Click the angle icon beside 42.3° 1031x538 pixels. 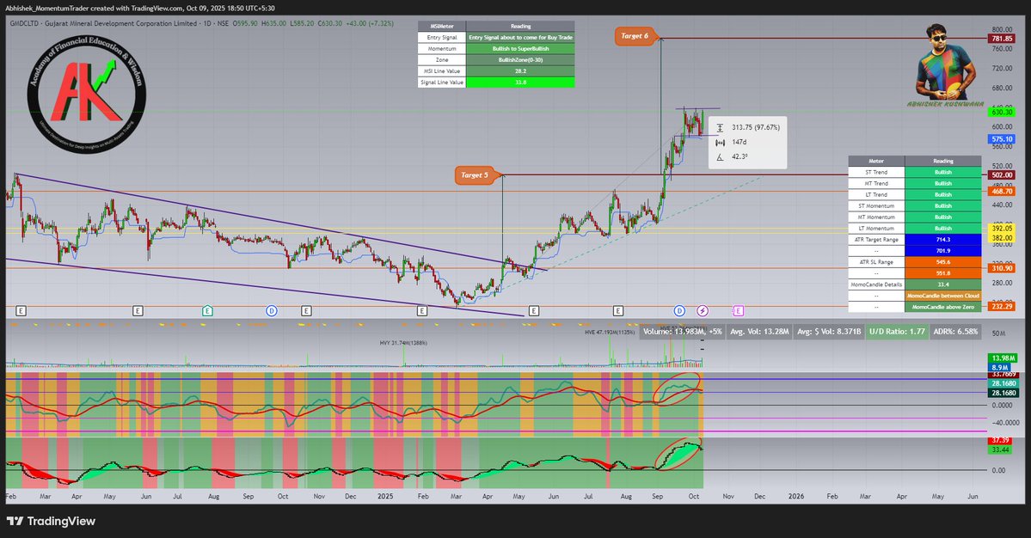720,156
